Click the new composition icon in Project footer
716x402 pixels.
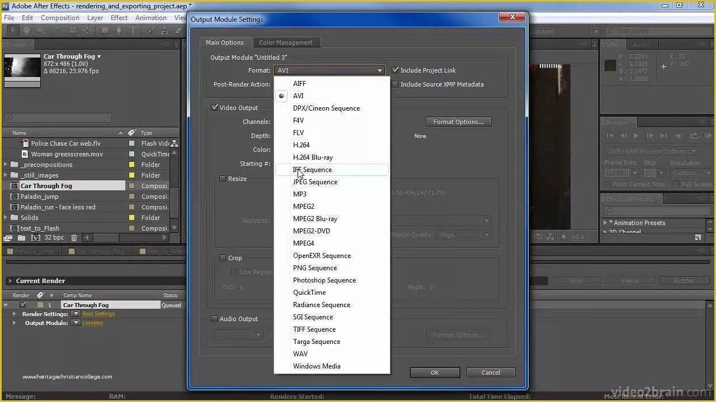(36, 238)
